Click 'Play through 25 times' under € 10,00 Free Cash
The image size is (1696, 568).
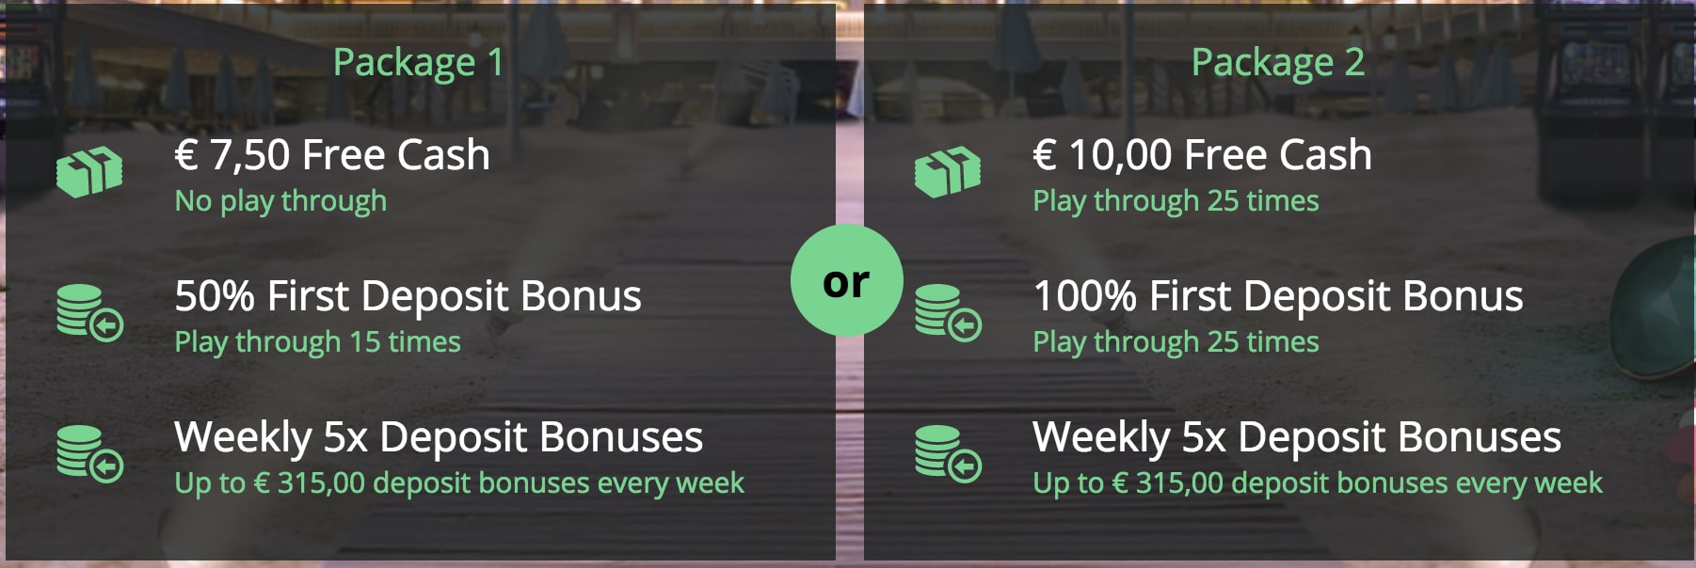[x=1176, y=201]
